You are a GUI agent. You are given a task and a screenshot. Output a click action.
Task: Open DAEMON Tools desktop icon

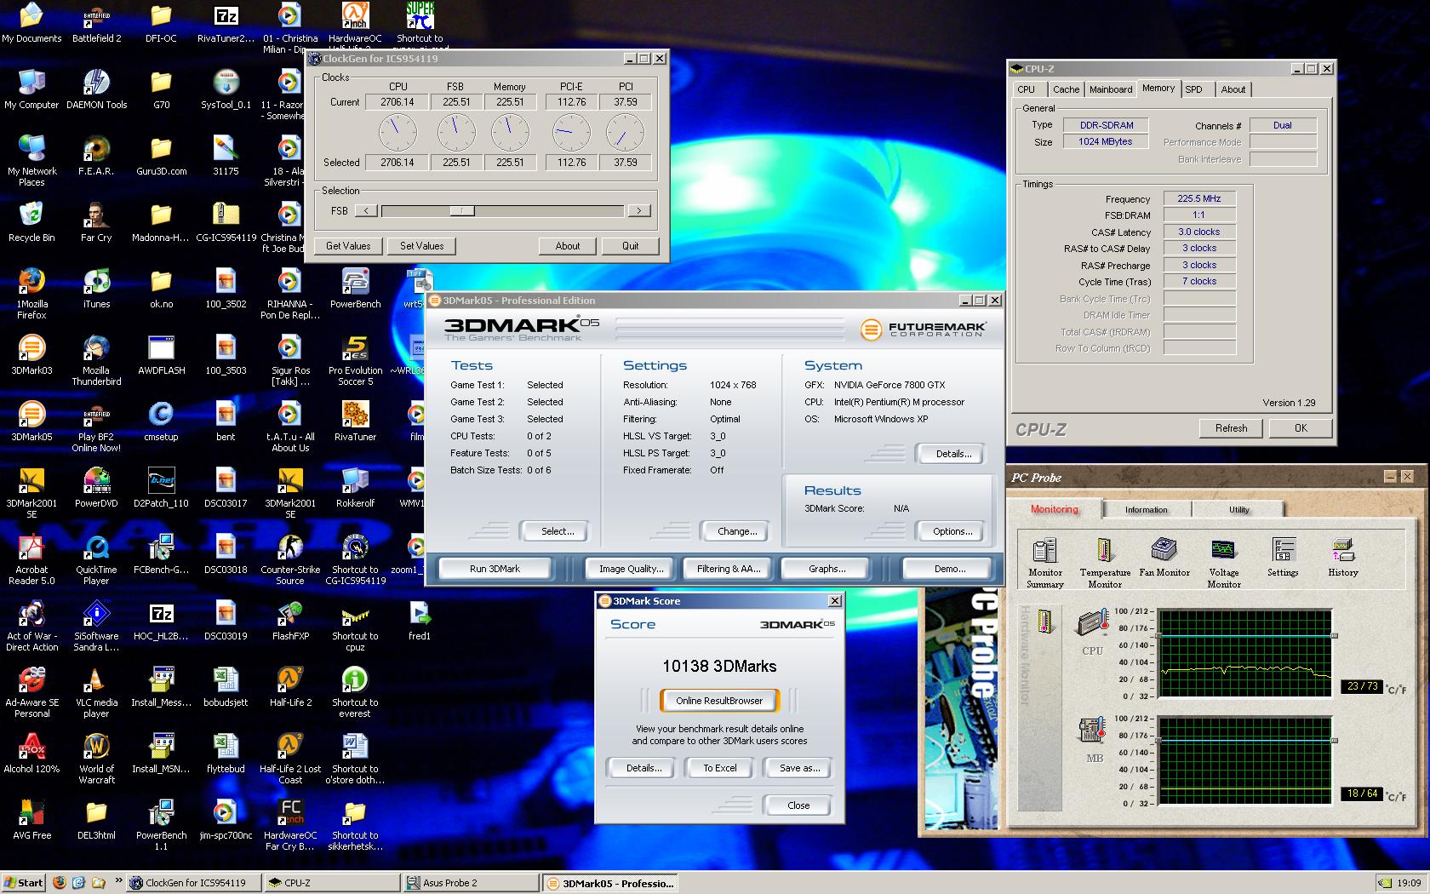(x=96, y=89)
